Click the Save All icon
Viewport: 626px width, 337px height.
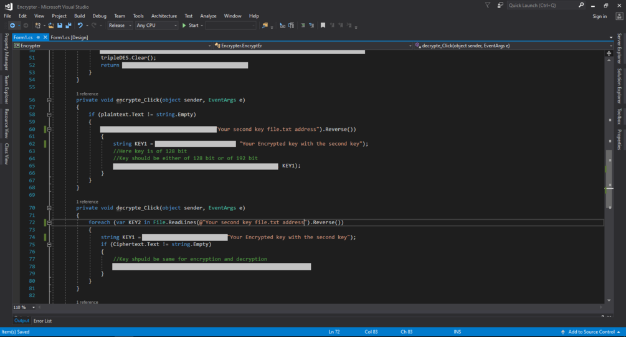(x=69, y=26)
